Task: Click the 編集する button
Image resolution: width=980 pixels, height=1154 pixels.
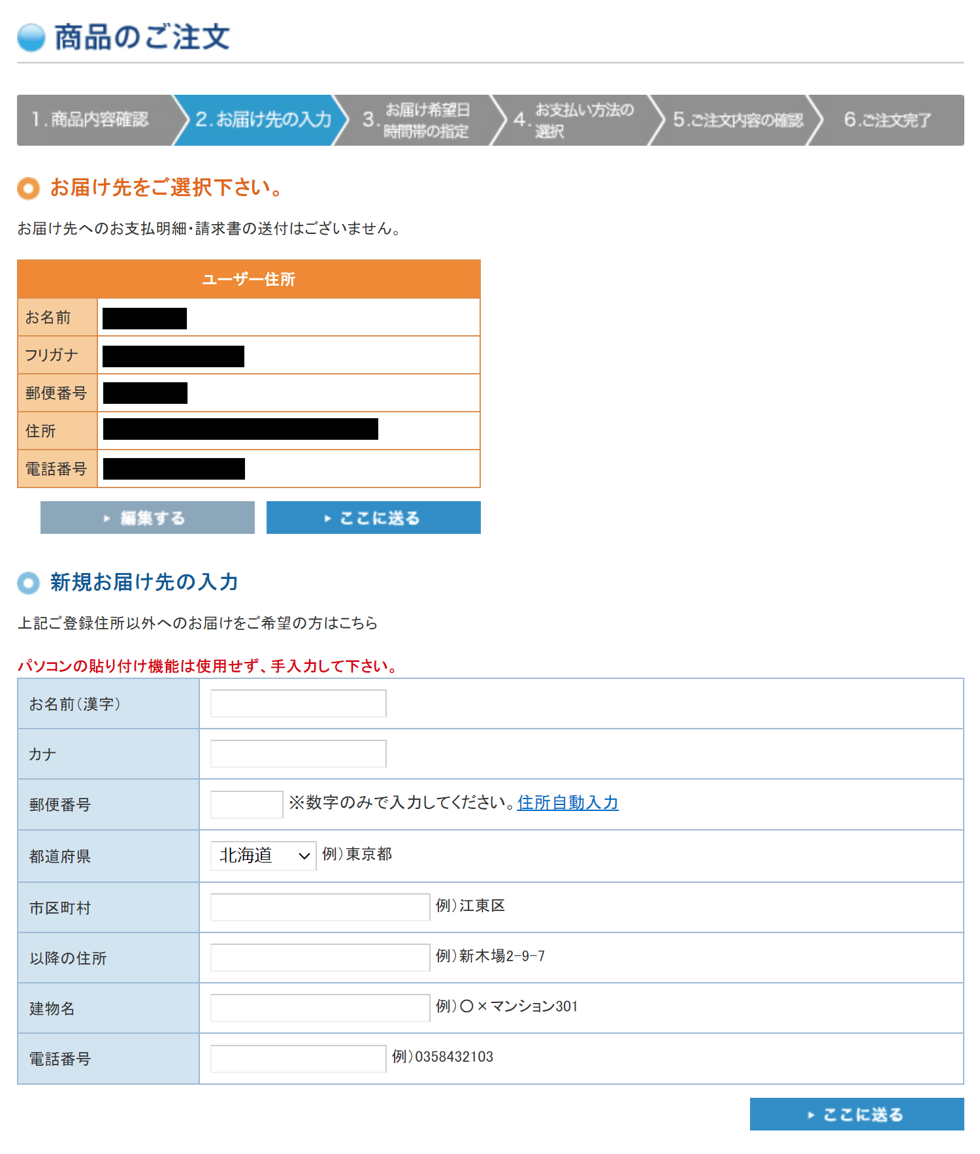Action: pos(148,518)
